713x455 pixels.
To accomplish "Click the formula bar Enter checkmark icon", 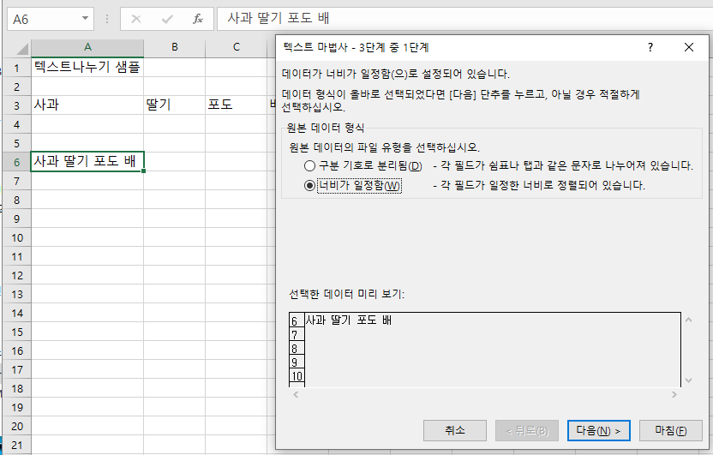I will tap(167, 19).
